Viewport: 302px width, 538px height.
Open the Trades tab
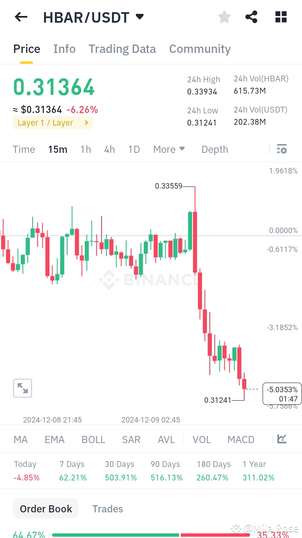click(107, 509)
